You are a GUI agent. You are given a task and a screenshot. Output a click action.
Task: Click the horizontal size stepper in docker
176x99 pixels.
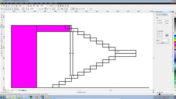click(x=166, y=21)
